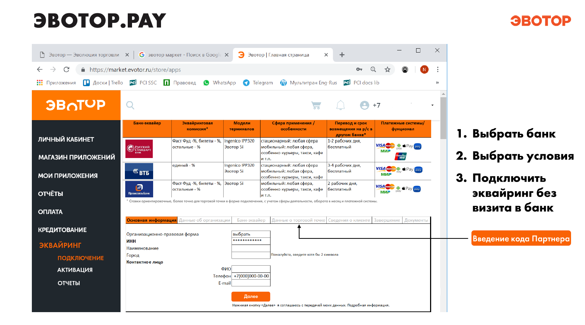This screenshot has height=325, width=585.
Task: Show more bookmarks chevron
Action: (437, 83)
